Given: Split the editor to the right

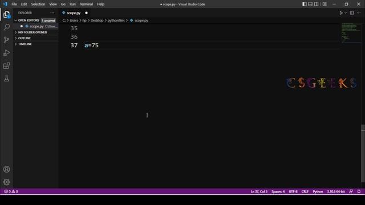Looking at the screenshot, I should [352, 13].
